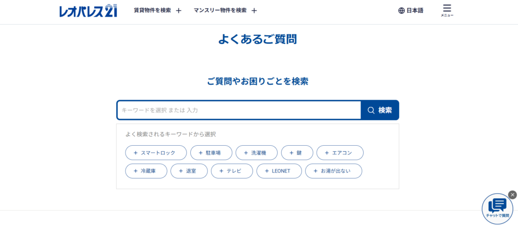Click the Leopalace21 logo

[88, 10]
